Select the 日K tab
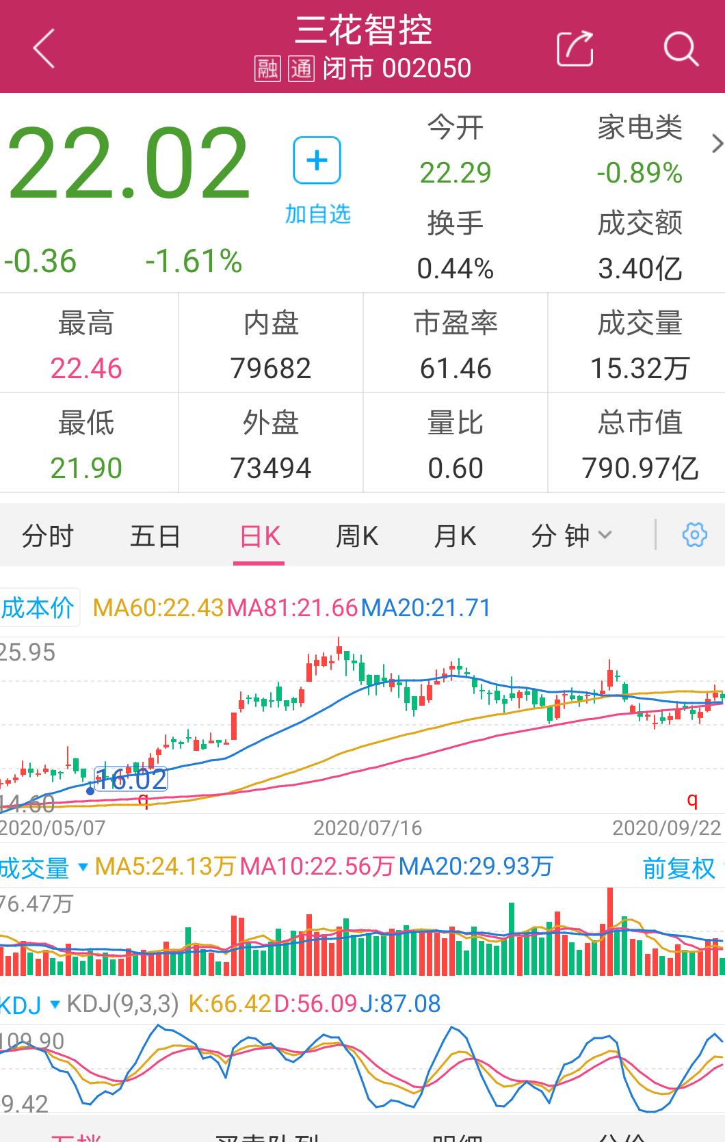725x1142 pixels. [259, 535]
